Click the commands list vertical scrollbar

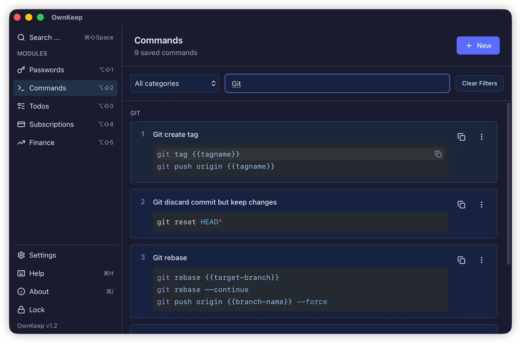pos(508,183)
